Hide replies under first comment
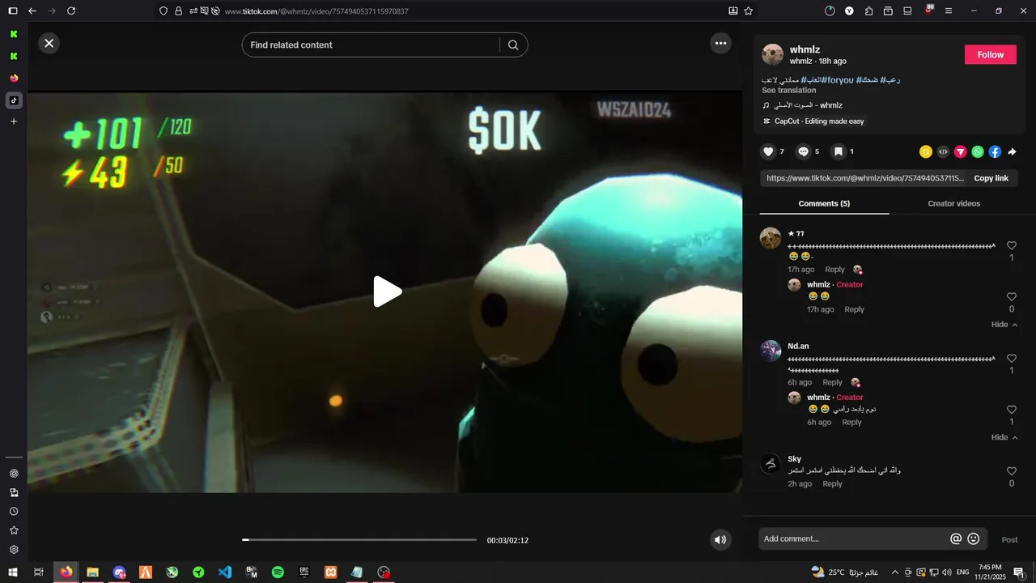Screen dimensions: 1036x583 point(1004,325)
